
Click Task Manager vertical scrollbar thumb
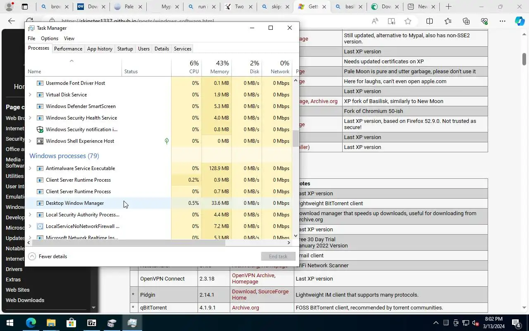coord(295,139)
